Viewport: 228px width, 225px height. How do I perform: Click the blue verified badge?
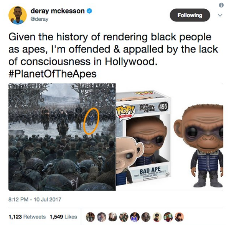pyautogui.click(x=90, y=11)
